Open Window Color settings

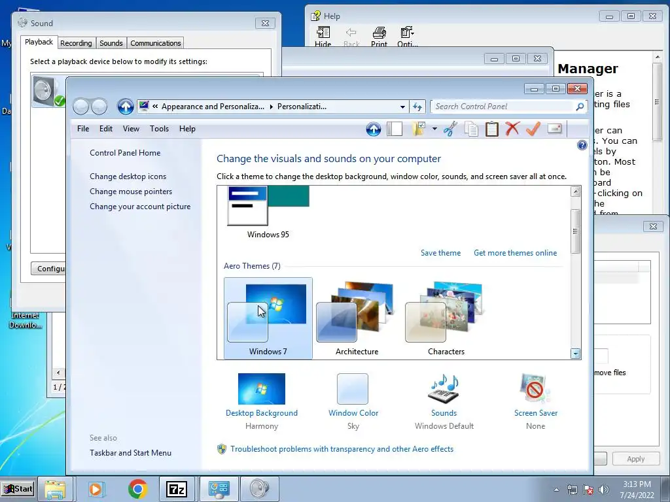(353, 402)
